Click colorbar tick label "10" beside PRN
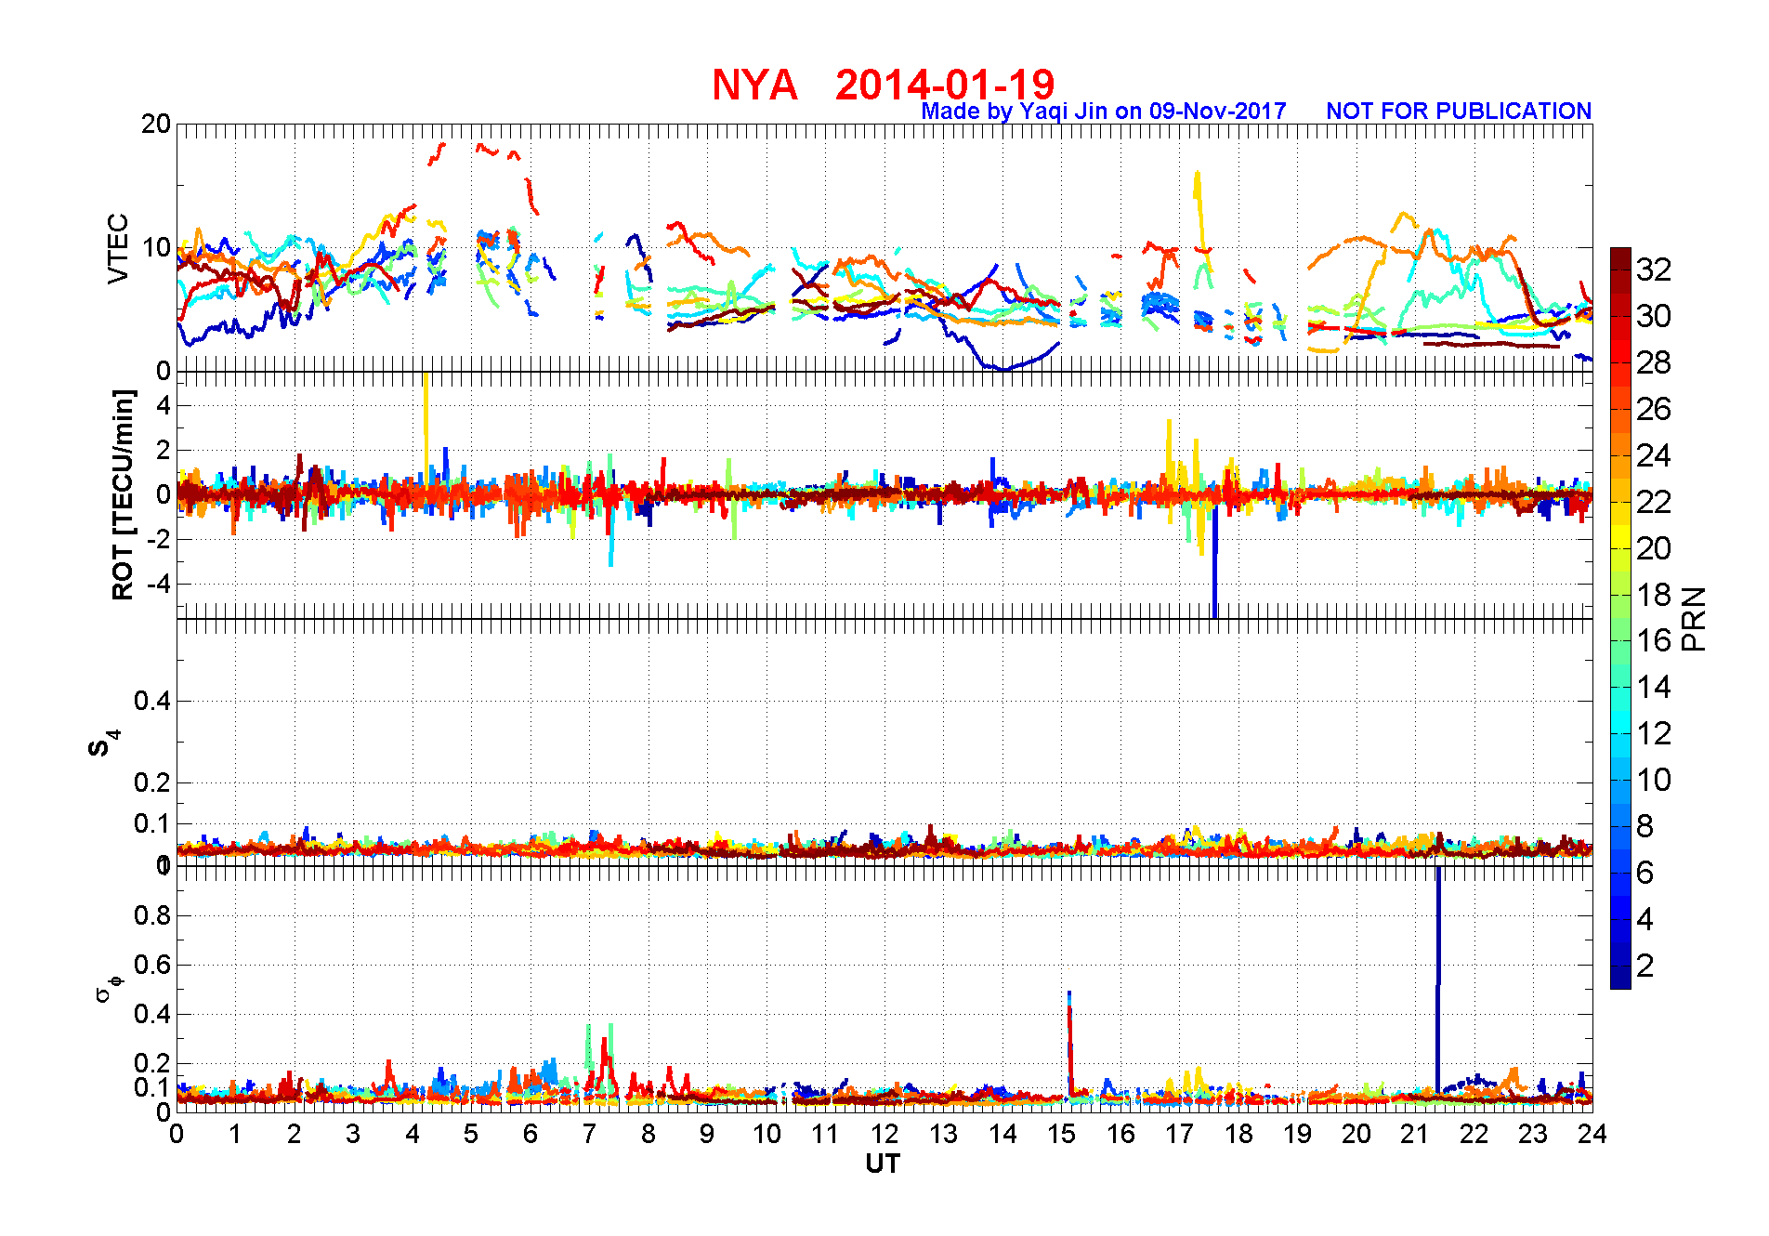 click(x=1654, y=780)
